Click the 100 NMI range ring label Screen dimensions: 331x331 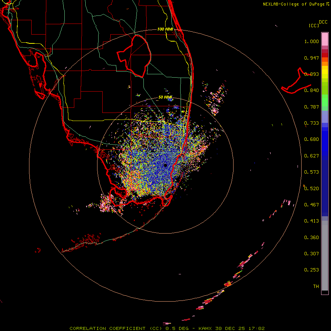coord(165,29)
